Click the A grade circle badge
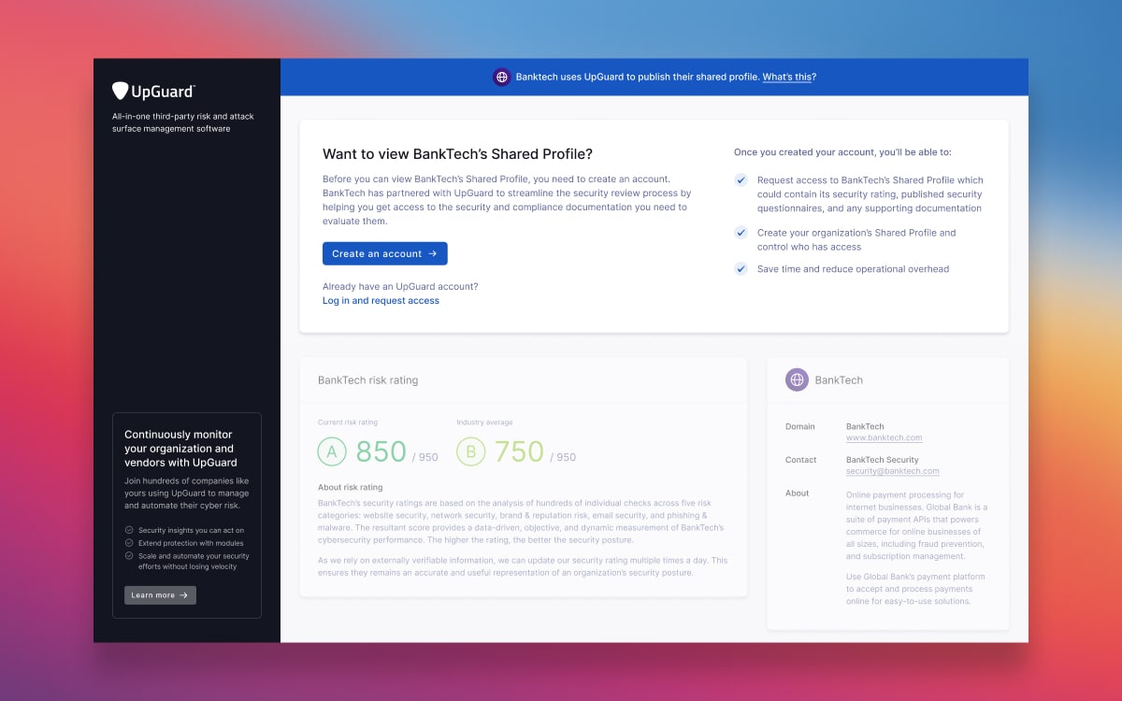The width and height of the screenshot is (1122, 701). pos(332,452)
